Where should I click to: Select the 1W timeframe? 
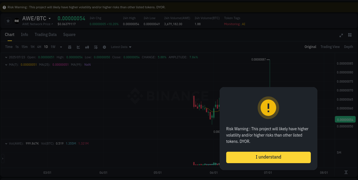click(x=53, y=47)
